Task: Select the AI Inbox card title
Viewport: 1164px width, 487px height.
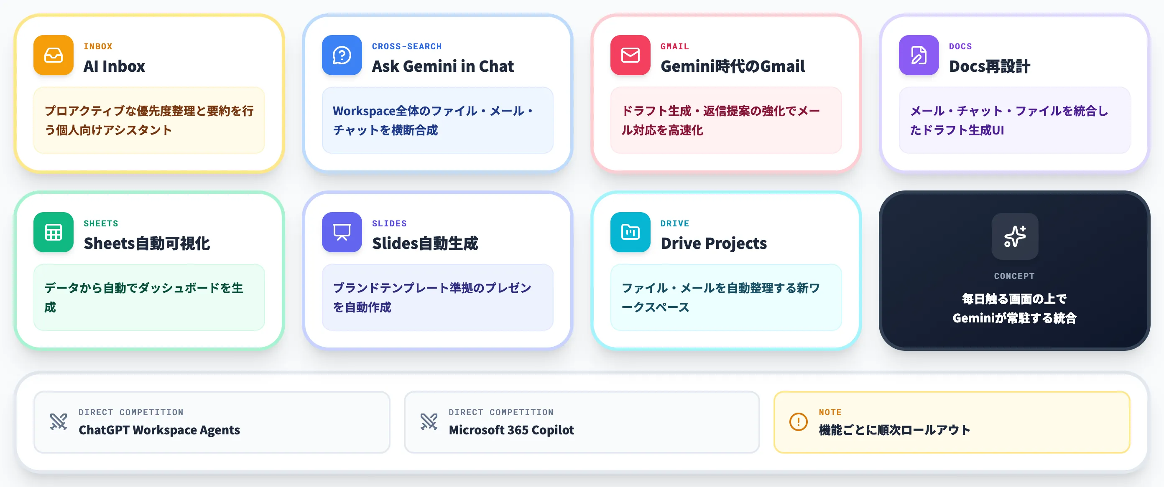Action: pos(114,66)
